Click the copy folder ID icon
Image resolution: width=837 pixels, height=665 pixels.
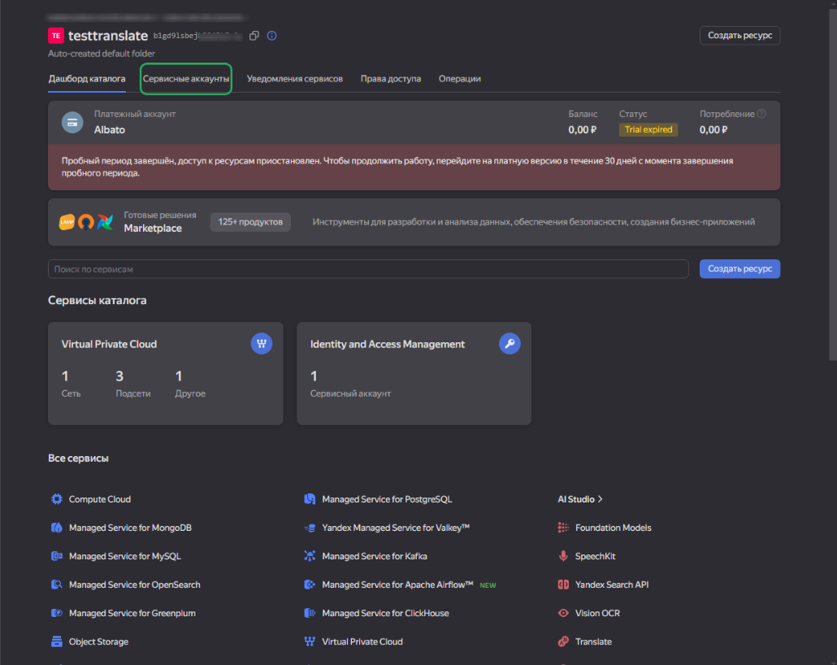tap(254, 36)
